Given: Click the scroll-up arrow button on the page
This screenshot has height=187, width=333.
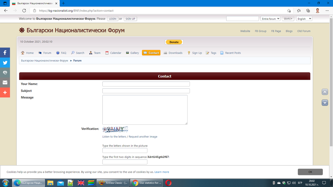Looking at the screenshot, I should click(325, 92).
